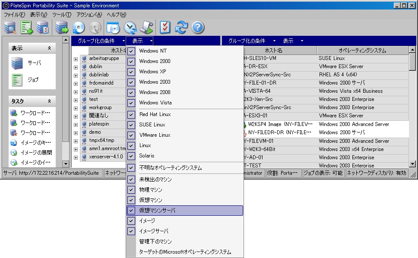Click the blue refresh arrows icon
Viewport: 418px width, 258px height.
[181, 28]
